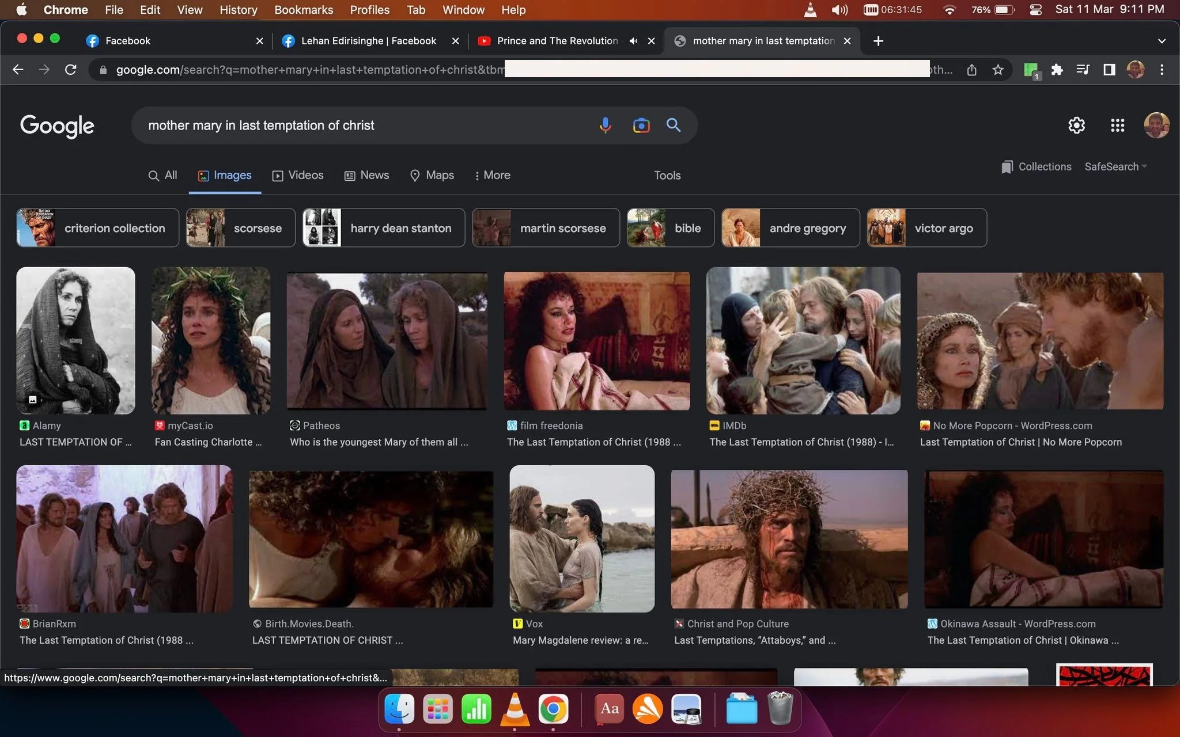Mute the Prince and The Revolution tab audio
The width and height of the screenshot is (1180, 737).
pyautogui.click(x=633, y=41)
